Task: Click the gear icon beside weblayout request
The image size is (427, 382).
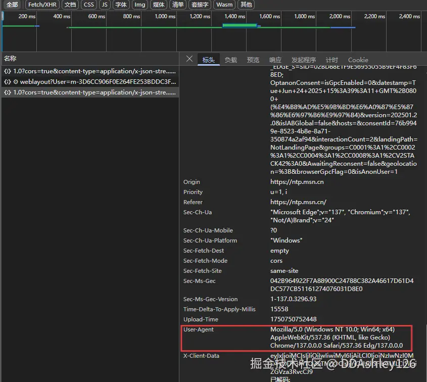Action: (x=16, y=82)
